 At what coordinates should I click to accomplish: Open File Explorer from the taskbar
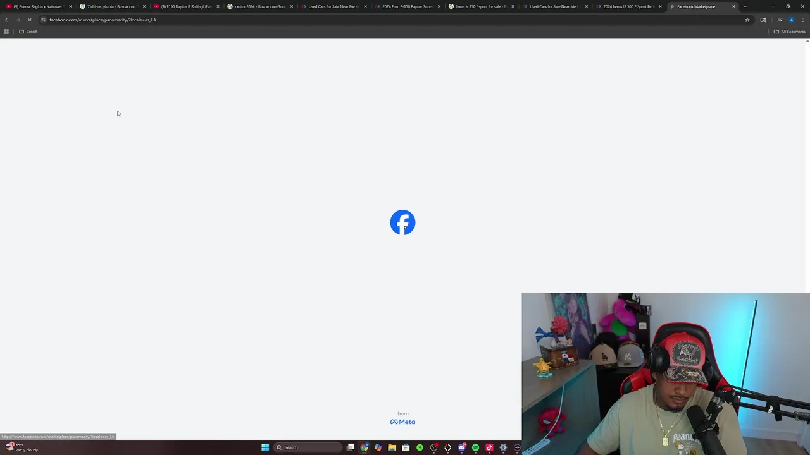pyautogui.click(x=392, y=447)
